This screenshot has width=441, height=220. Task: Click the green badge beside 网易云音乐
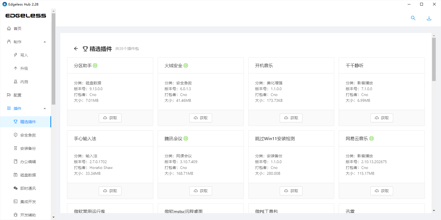[371, 139]
